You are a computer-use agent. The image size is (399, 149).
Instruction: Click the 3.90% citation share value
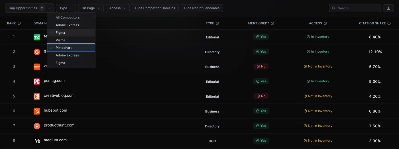375,141
